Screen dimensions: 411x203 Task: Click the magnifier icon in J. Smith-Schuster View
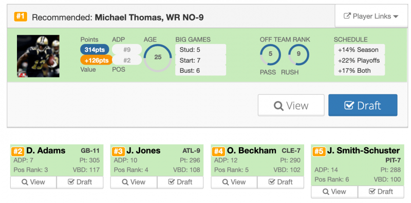click(x=326, y=192)
